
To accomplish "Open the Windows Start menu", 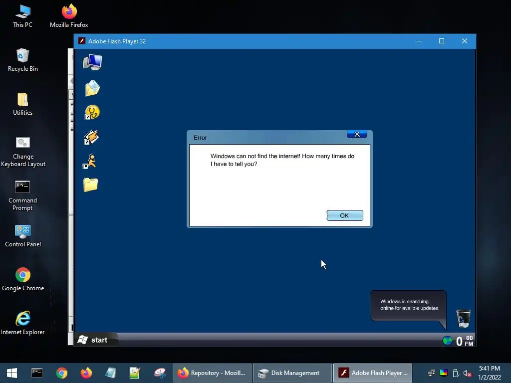I will pos(12,373).
